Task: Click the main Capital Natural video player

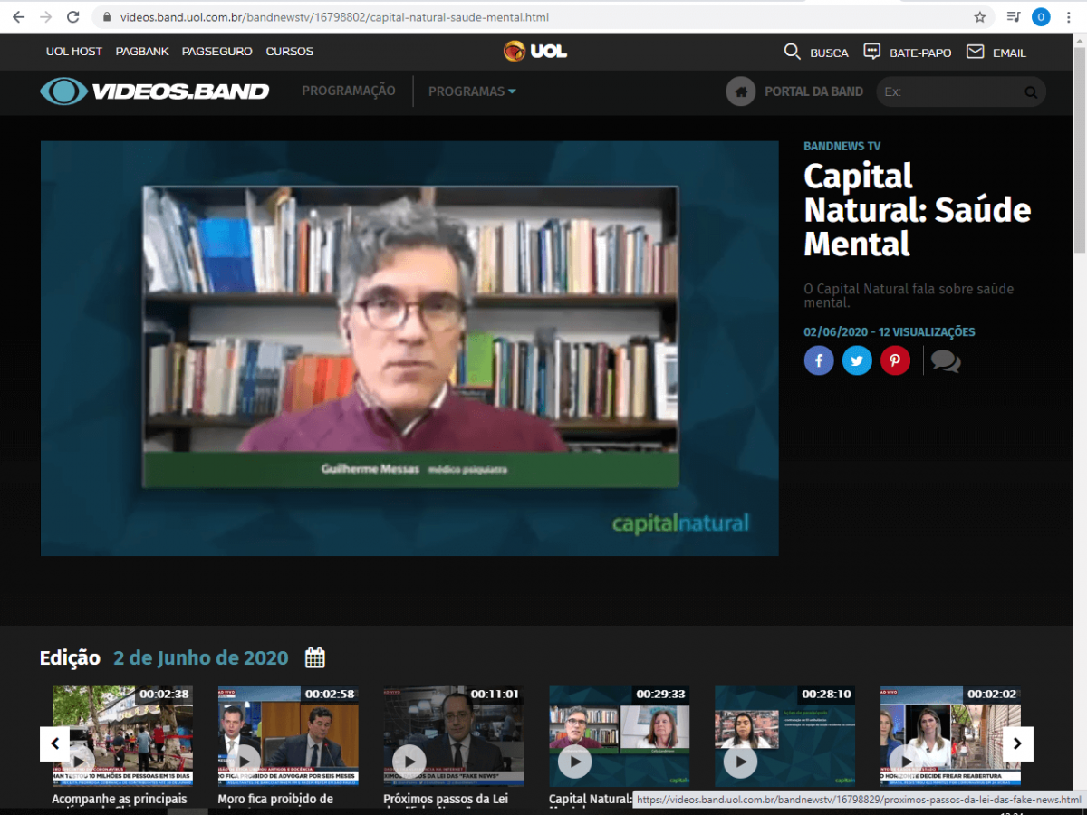Action: point(409,348)
